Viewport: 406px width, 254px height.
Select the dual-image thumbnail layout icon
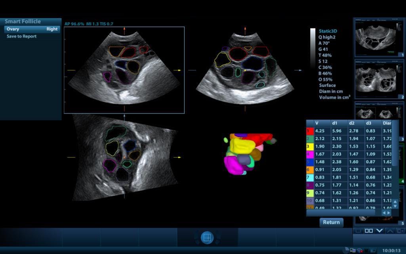click(369, 231)
